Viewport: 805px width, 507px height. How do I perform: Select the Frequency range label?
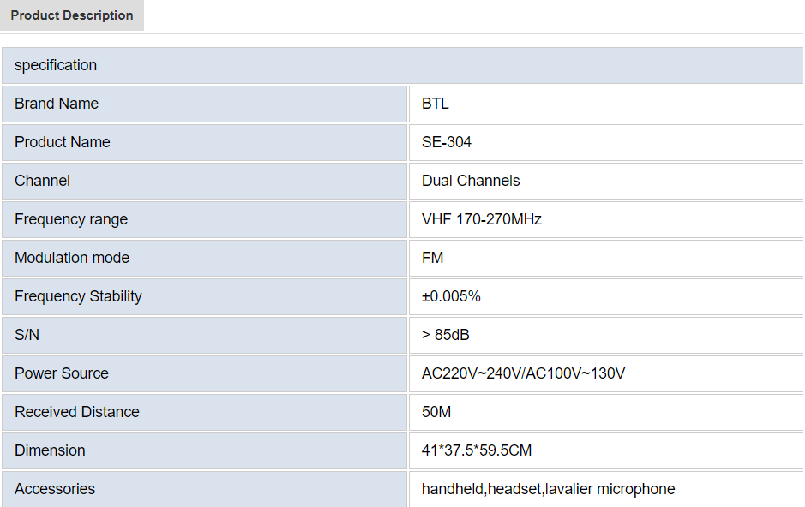71,219
